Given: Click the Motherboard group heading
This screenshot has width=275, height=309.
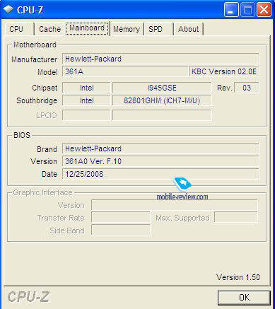Looking at the screenshot, I should pyautogui.click(x=35, y=45).
